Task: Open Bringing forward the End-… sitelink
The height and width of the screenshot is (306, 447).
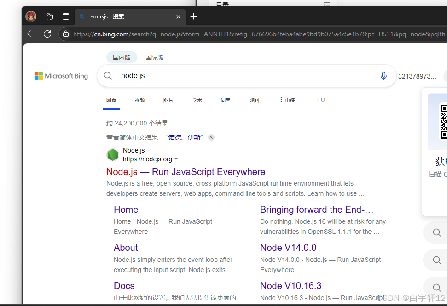Action: pos(317,210)
